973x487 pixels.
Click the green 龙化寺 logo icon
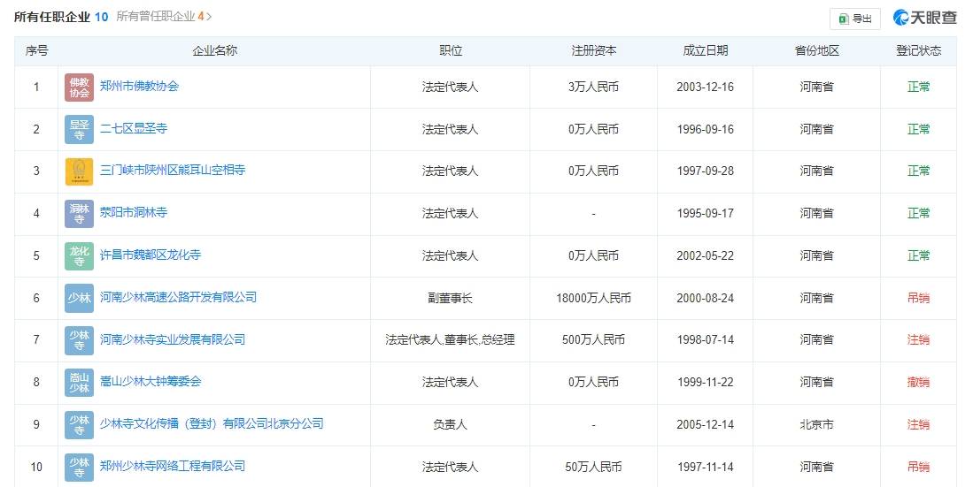tap(79, 256)
